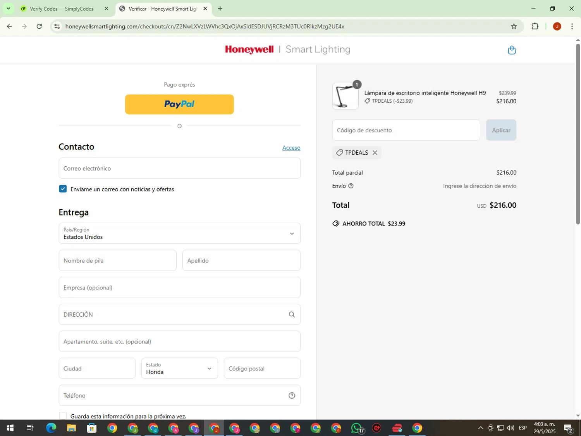The width and height of the screenshot is (581, 436).
Task: Click the struck-through $239.99 price
Action: tap(507, 93)
